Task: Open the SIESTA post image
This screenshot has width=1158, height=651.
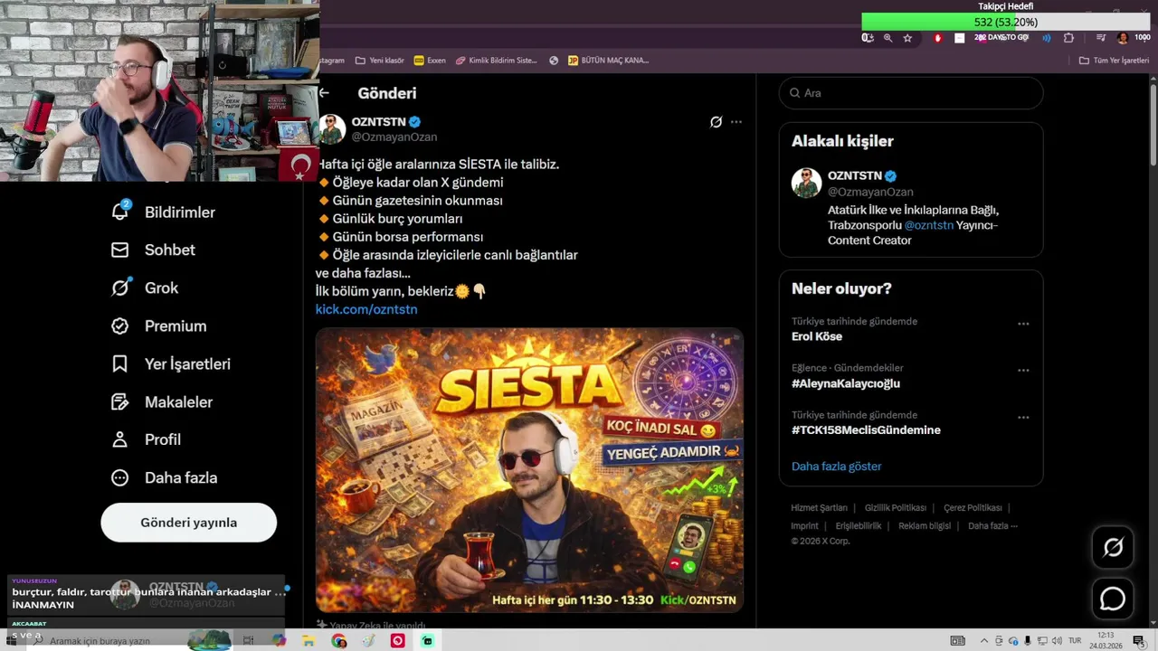Action: 529,470
